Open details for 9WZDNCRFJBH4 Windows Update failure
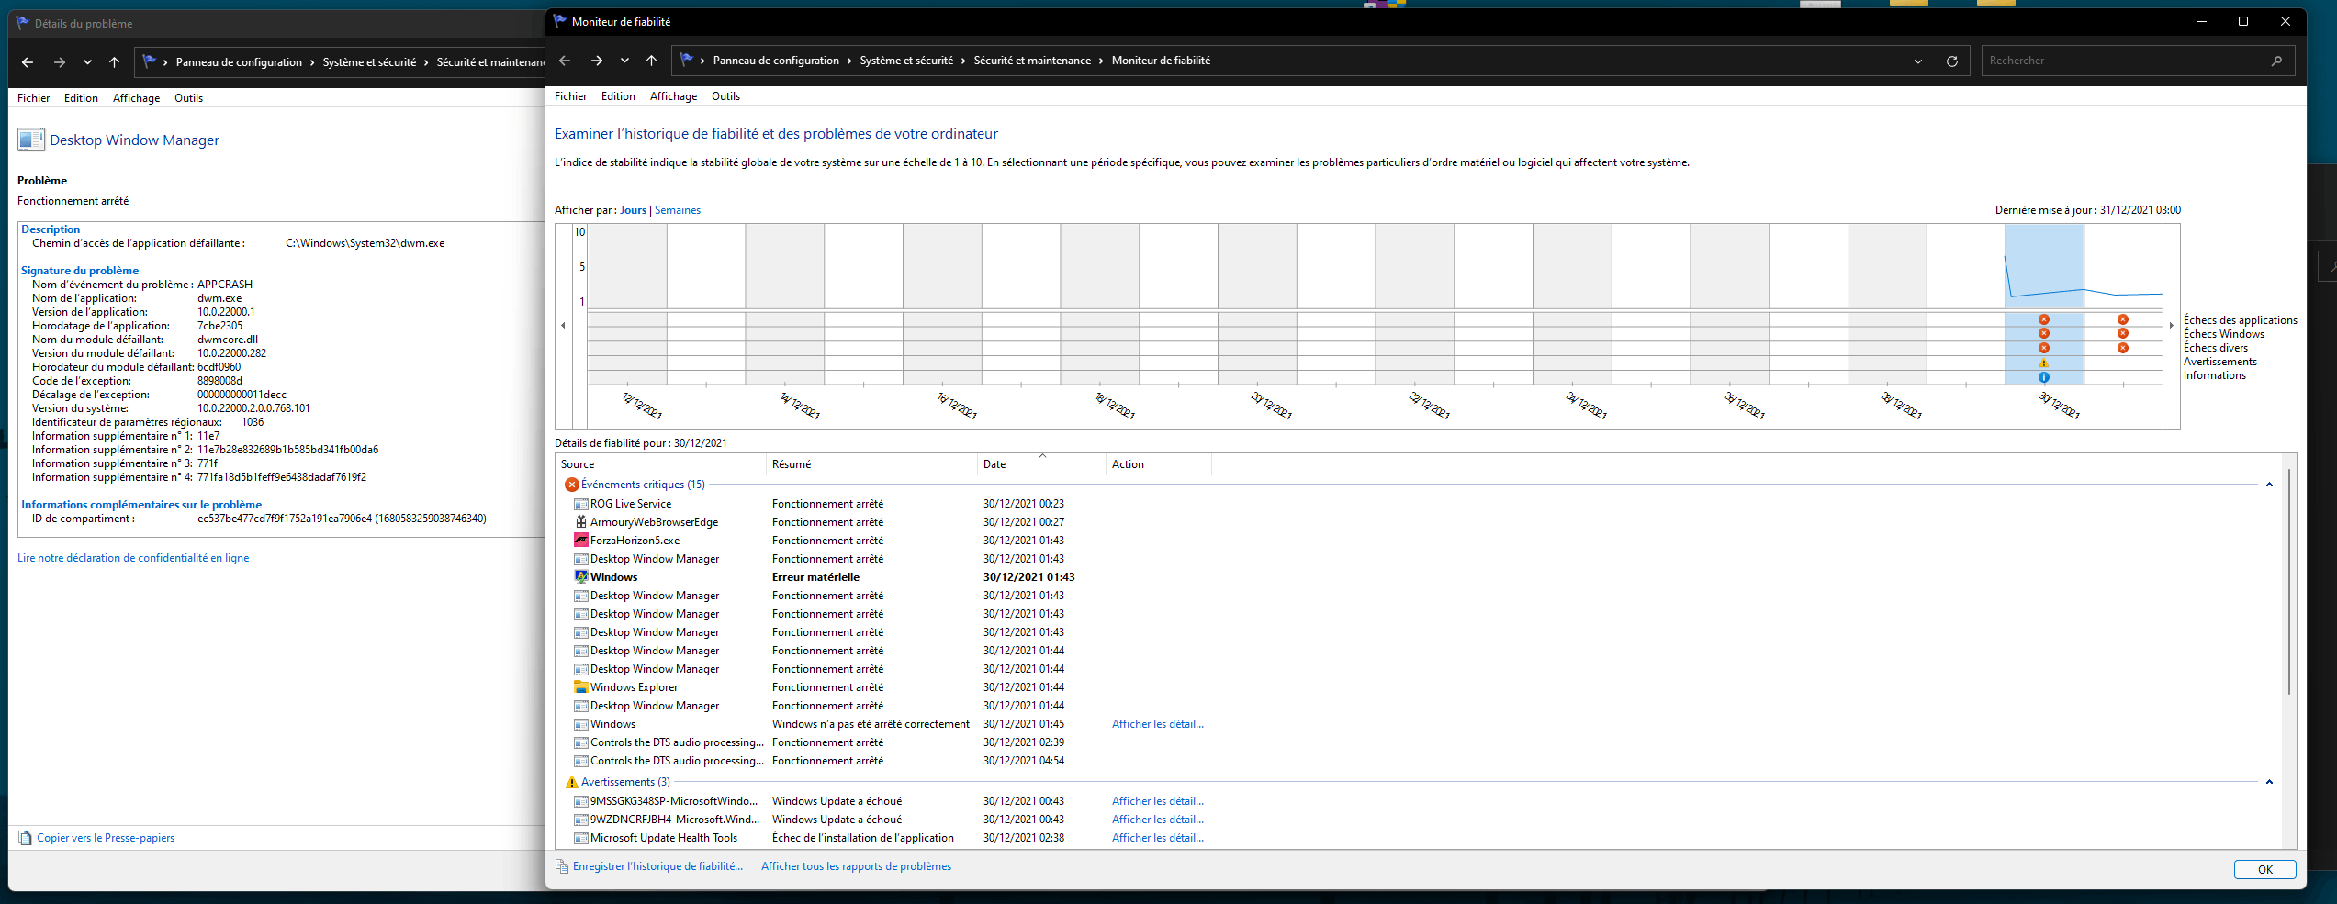Screen dimensions: 2337x904 pos(1157,820)
